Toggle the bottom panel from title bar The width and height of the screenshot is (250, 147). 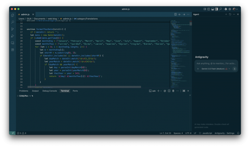point(213,9)
